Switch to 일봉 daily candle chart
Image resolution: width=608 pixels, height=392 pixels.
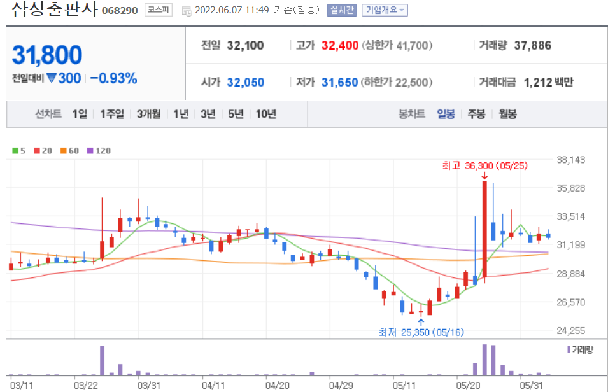click(446, 114)
